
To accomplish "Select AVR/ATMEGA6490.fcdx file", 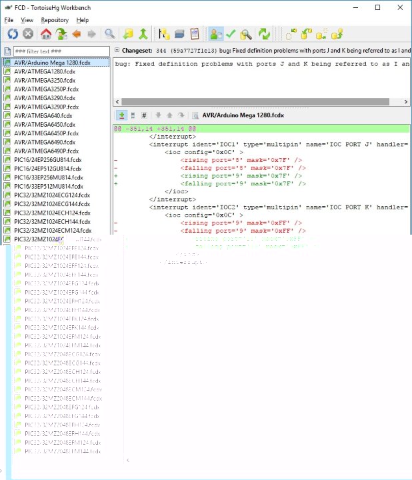I will click(56, 142).
